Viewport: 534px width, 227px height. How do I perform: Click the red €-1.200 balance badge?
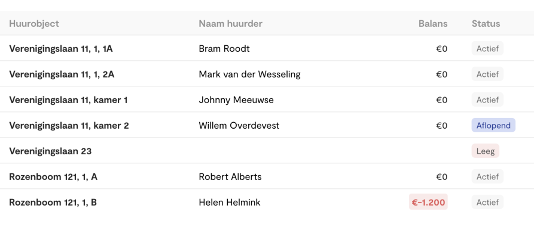point(428,203)
